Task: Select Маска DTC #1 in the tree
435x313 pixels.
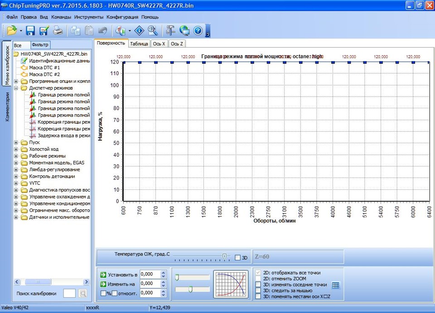Action: coord(44,67)
